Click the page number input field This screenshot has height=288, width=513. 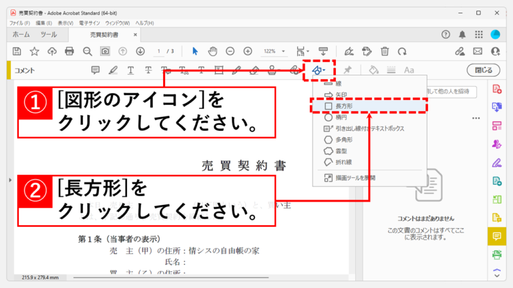[x=159, y=51]
